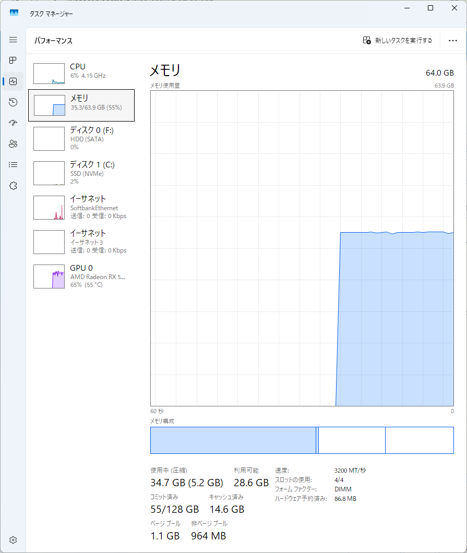The height and width of the screenshot is (553, 467).
Task: Select the イーサネット 3 network entry
Action: click(x=81, y=242)
